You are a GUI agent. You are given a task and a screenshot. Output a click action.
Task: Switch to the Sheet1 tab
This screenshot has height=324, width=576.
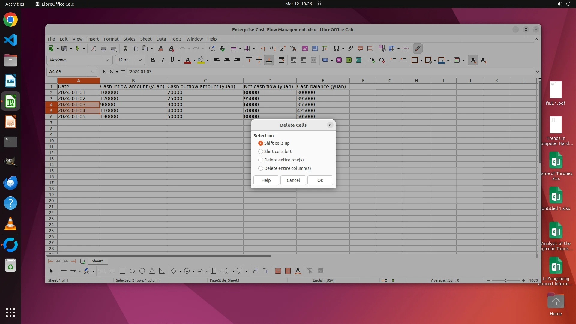(97, 261)
